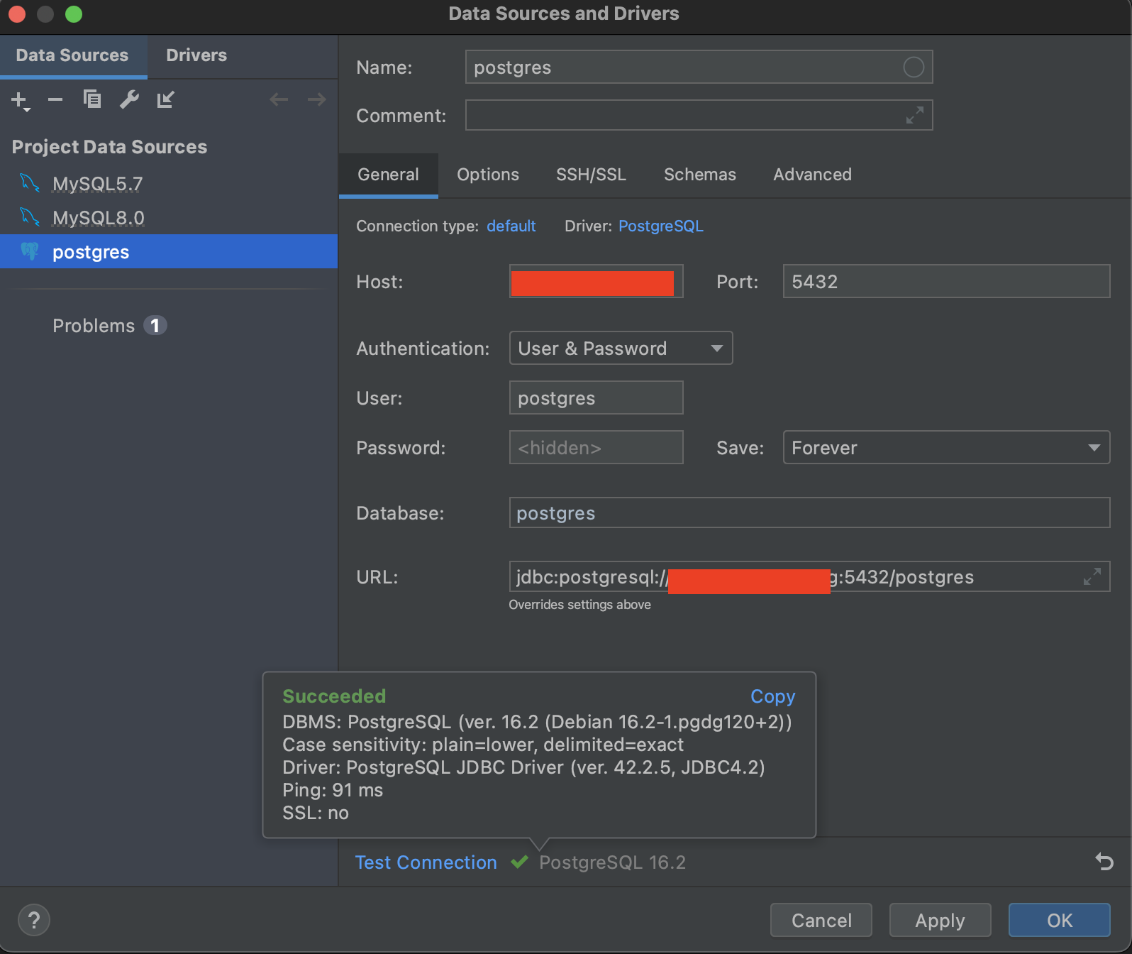Open the Problems list

(x=94, y=326)
